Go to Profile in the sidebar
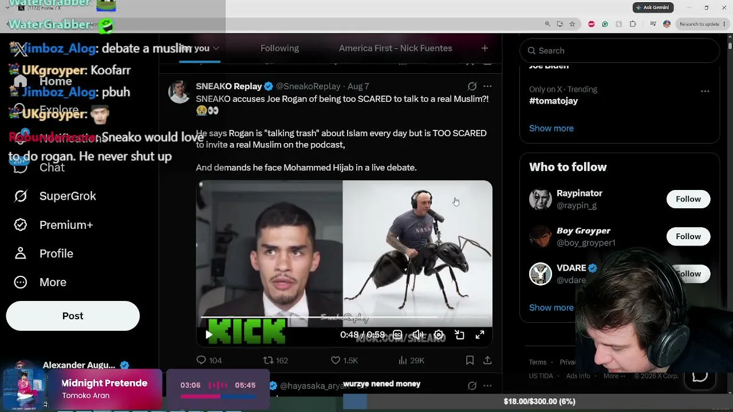 pyautogui.click(x=56, y=253)
